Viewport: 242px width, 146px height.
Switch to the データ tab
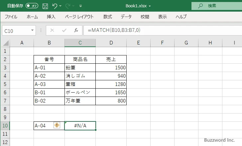coord(126,17)
